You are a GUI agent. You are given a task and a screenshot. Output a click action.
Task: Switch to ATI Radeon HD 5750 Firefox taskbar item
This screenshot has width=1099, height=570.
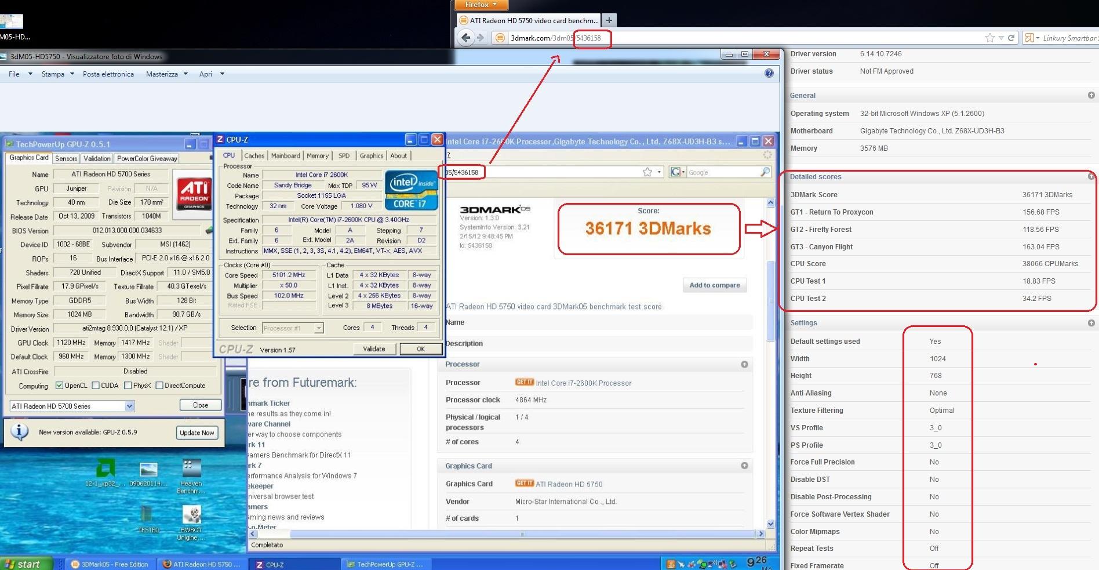tap(201, 564)
